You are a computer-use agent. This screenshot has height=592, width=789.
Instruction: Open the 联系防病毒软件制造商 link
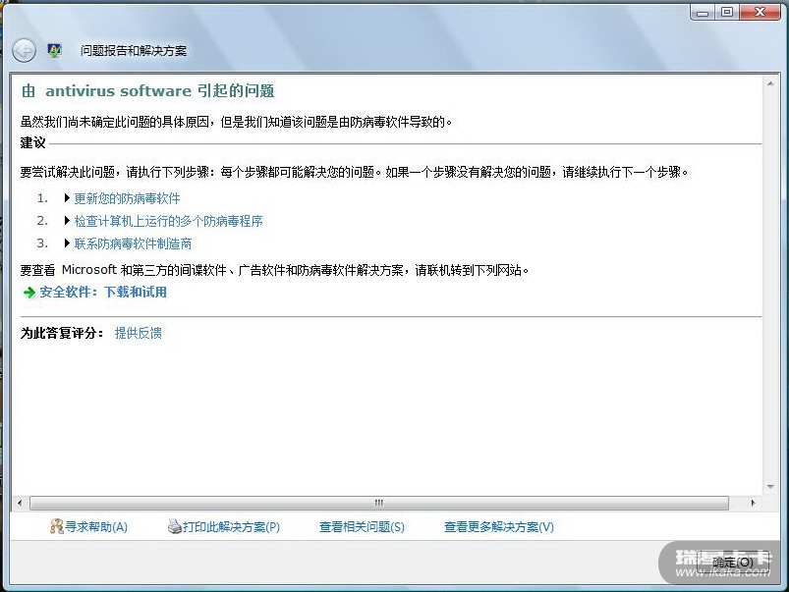click(x=133, y=243)
